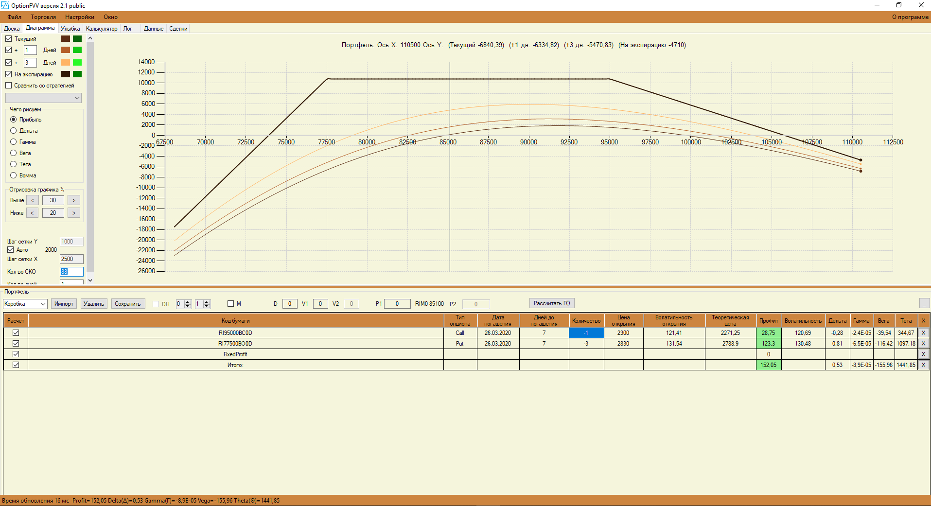The height and width of the screenshot is (506, 931).
Task: Toggle the Текущий curve checkbox
Action: click(9, 39)
